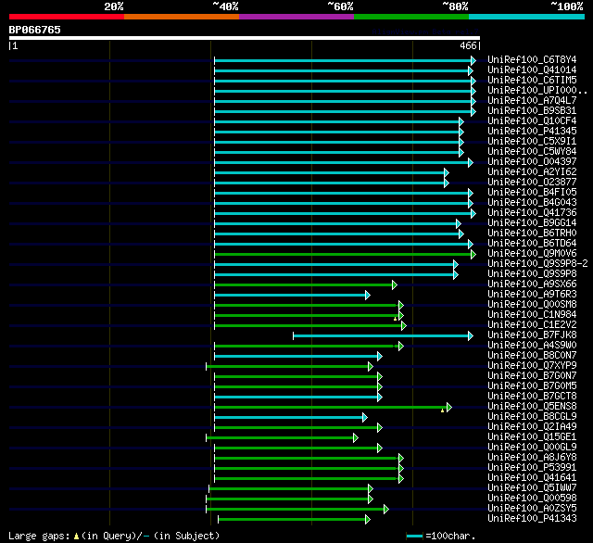Open the UniRef100_B7FJK8 hit
Screen dimensions: 593x543
click(x=532, y=335)
